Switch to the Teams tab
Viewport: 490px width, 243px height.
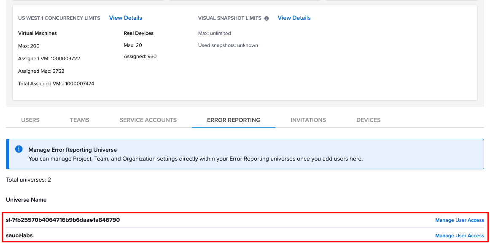[79, 120]
